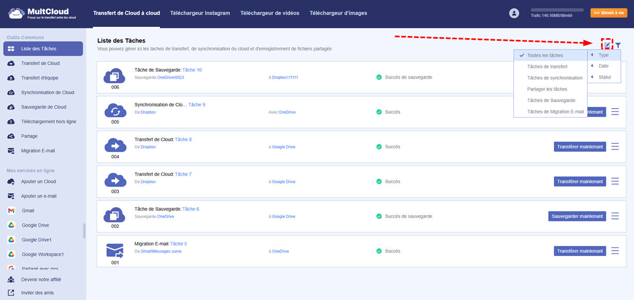634x300 pixels.
Task: Expand the Type filter submenu
Action: click(x=603, y=55)
